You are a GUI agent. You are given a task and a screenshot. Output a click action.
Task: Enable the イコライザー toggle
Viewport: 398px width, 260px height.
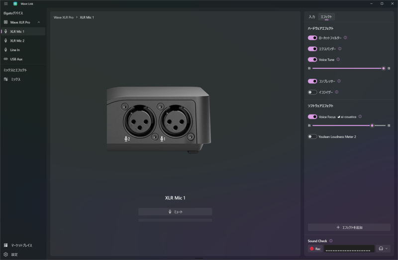(312, 92)
